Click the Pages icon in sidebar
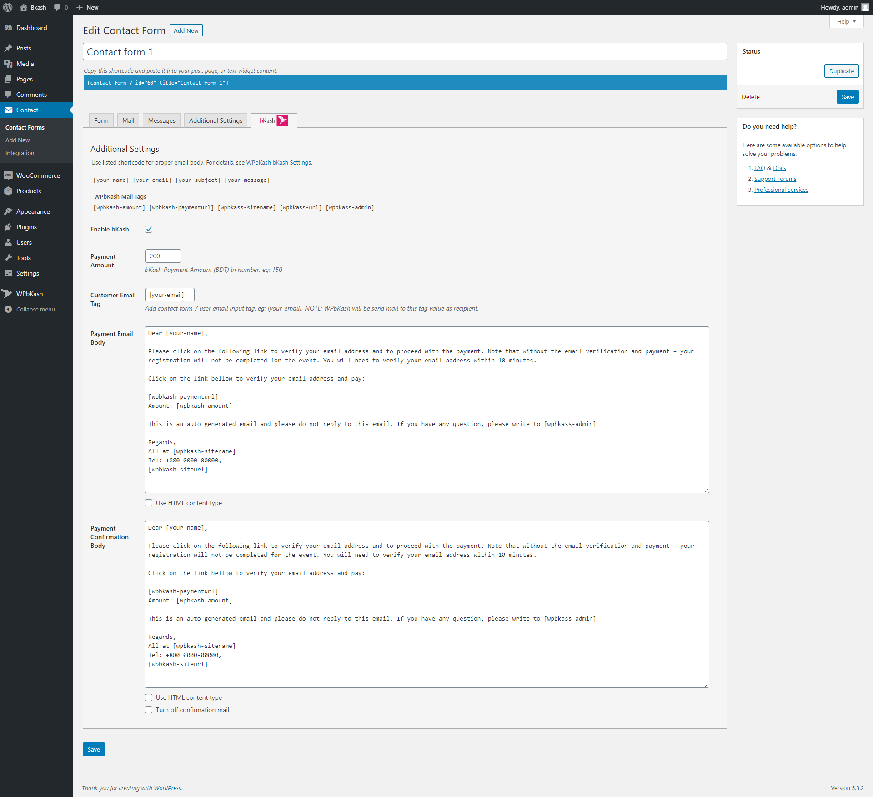 pos(8,79)
